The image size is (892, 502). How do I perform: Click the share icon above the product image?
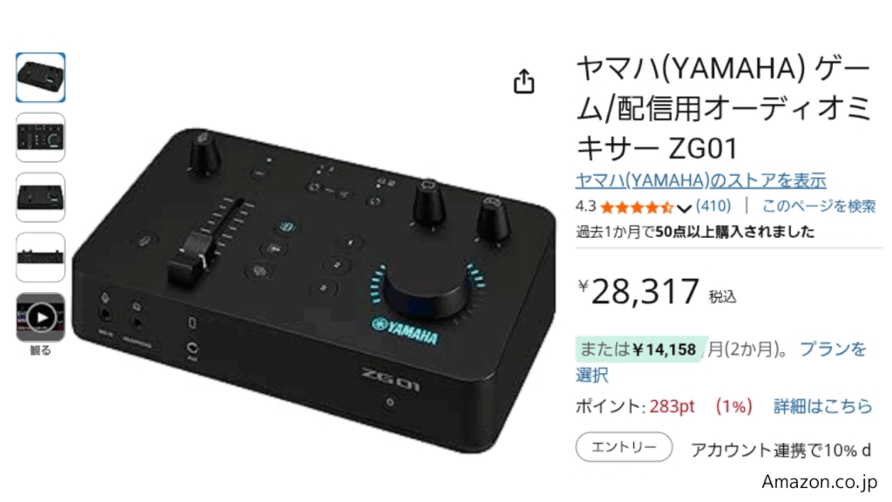524,81
